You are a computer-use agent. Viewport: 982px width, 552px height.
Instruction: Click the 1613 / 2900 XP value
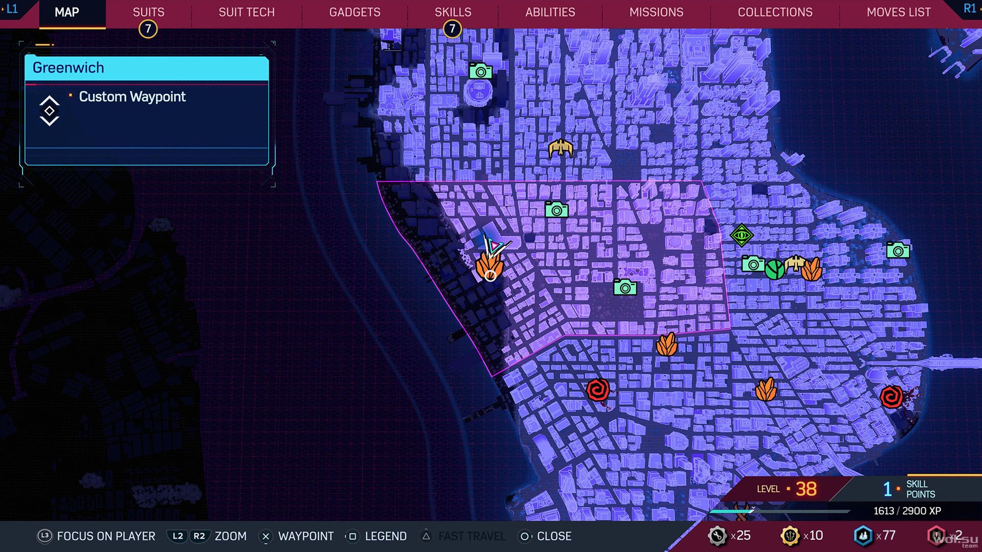tap(907, 511)
